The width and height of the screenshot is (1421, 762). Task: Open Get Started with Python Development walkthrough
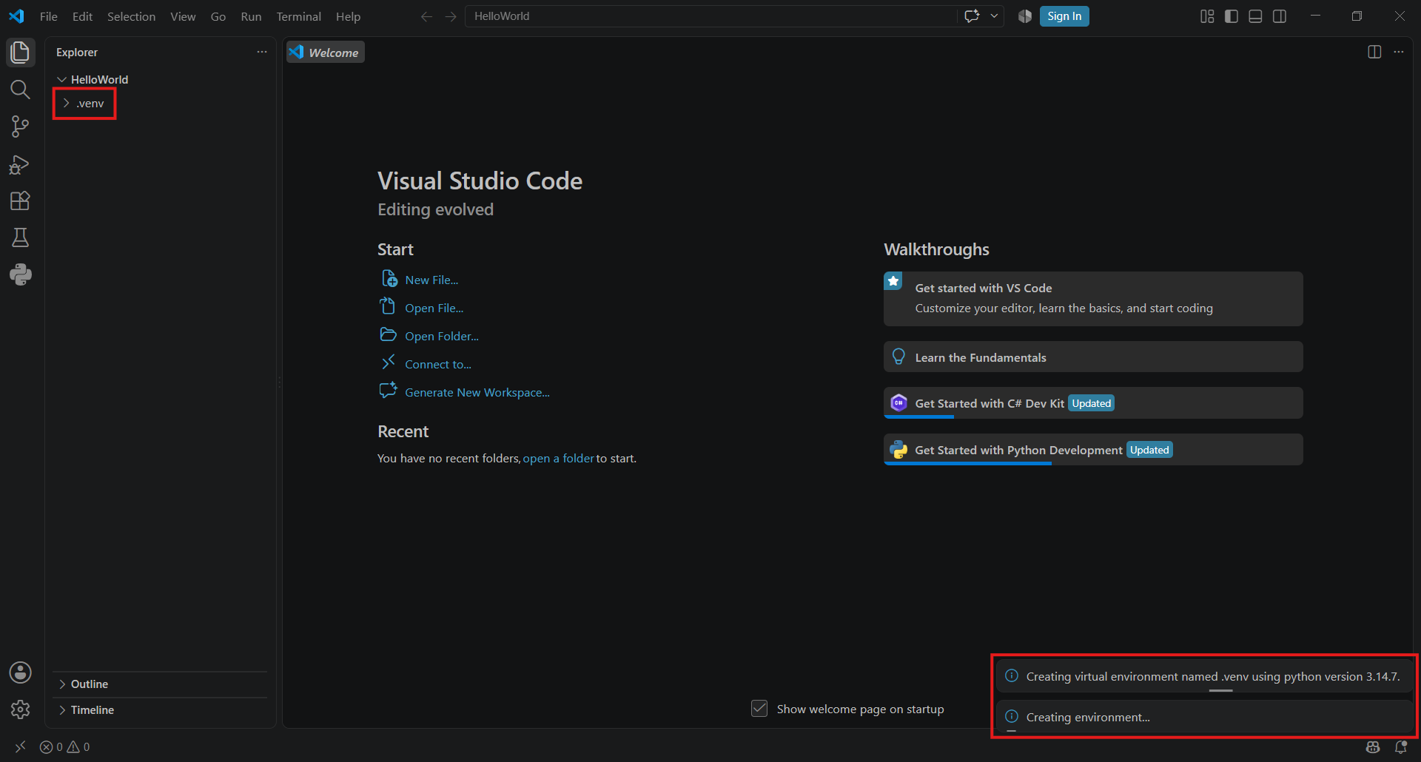coord(1093,450)
